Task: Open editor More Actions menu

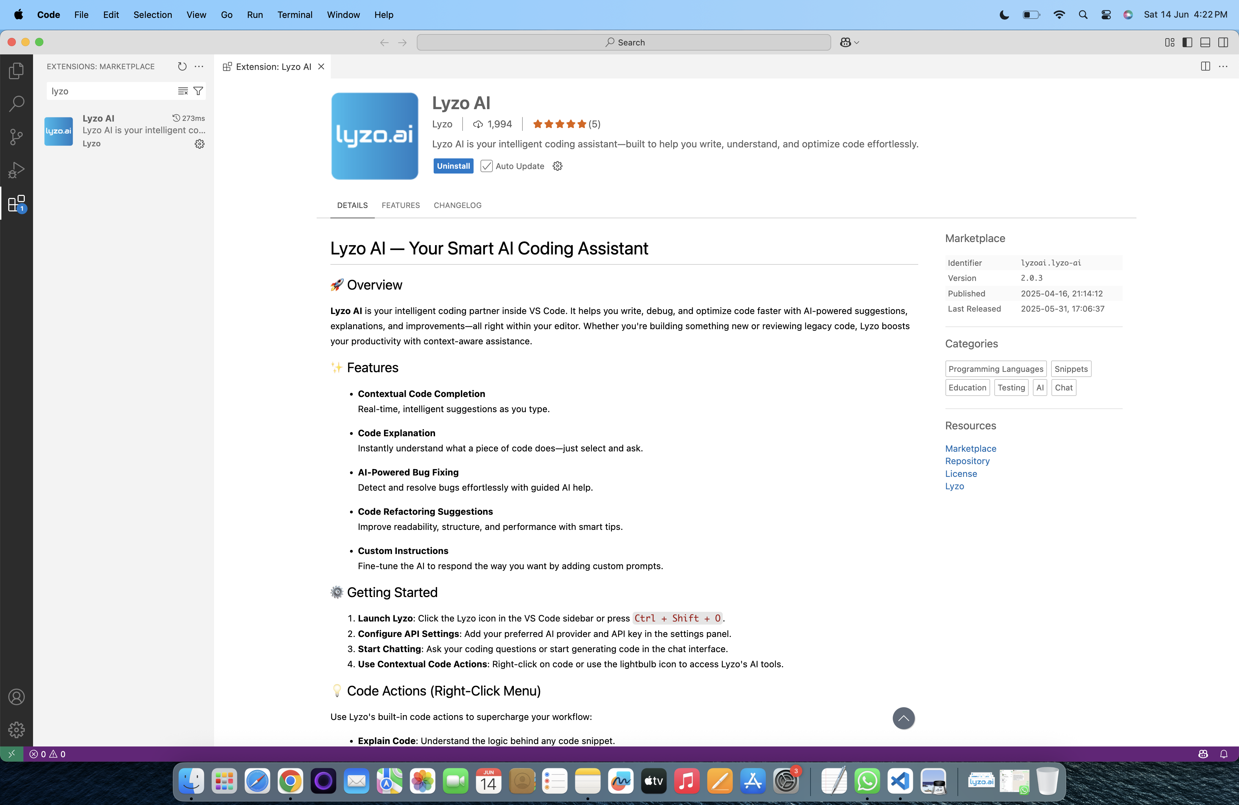Action: pyautogui.click(x=1224, y=66)
